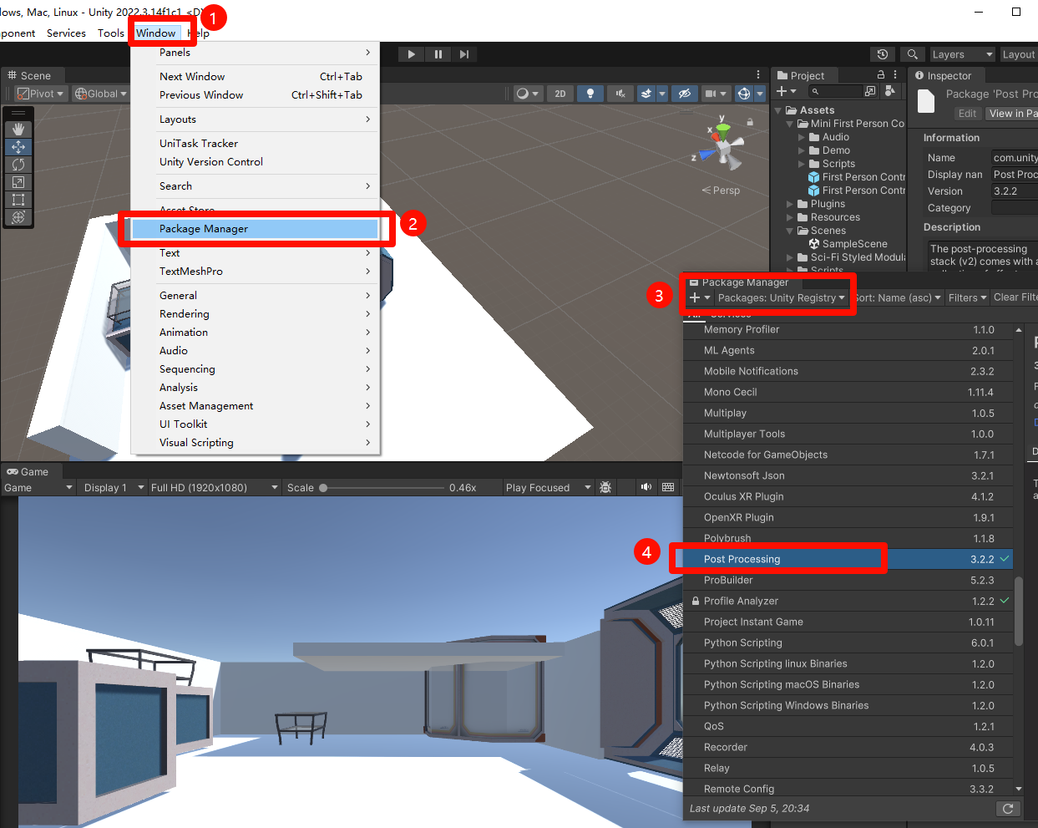Open the draw mode shading dropdown

528,94
